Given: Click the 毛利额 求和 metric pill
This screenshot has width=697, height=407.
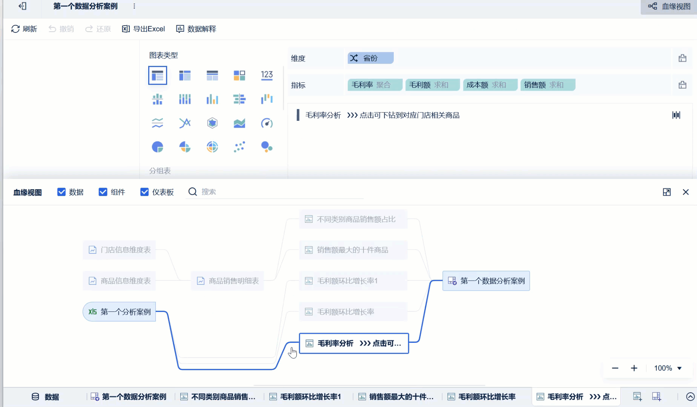Looking at the screenshot, I should [x=433, y=85].
